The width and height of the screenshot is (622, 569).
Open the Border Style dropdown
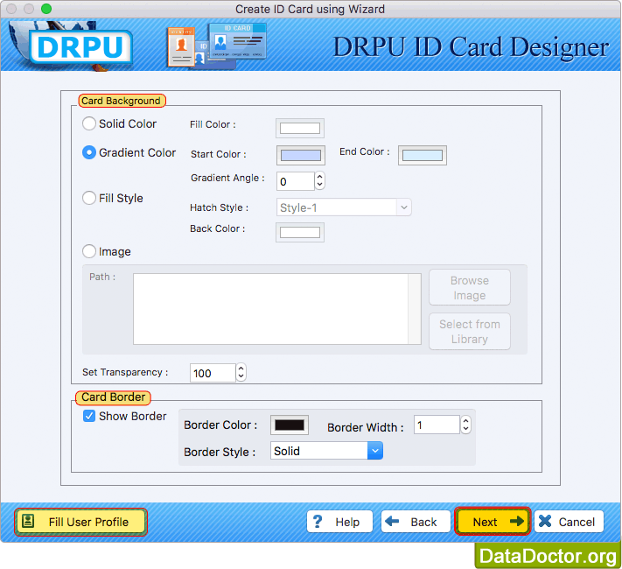[x=326, y=451]
